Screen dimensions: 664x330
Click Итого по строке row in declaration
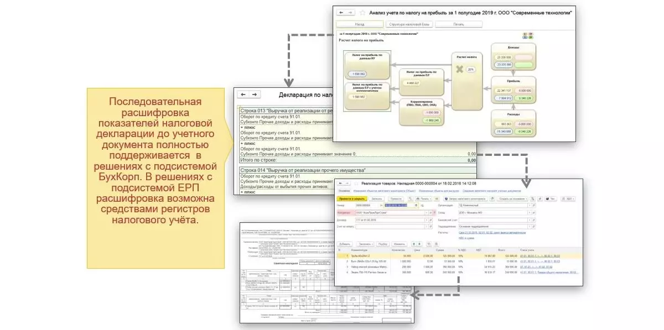coord(358,160)
